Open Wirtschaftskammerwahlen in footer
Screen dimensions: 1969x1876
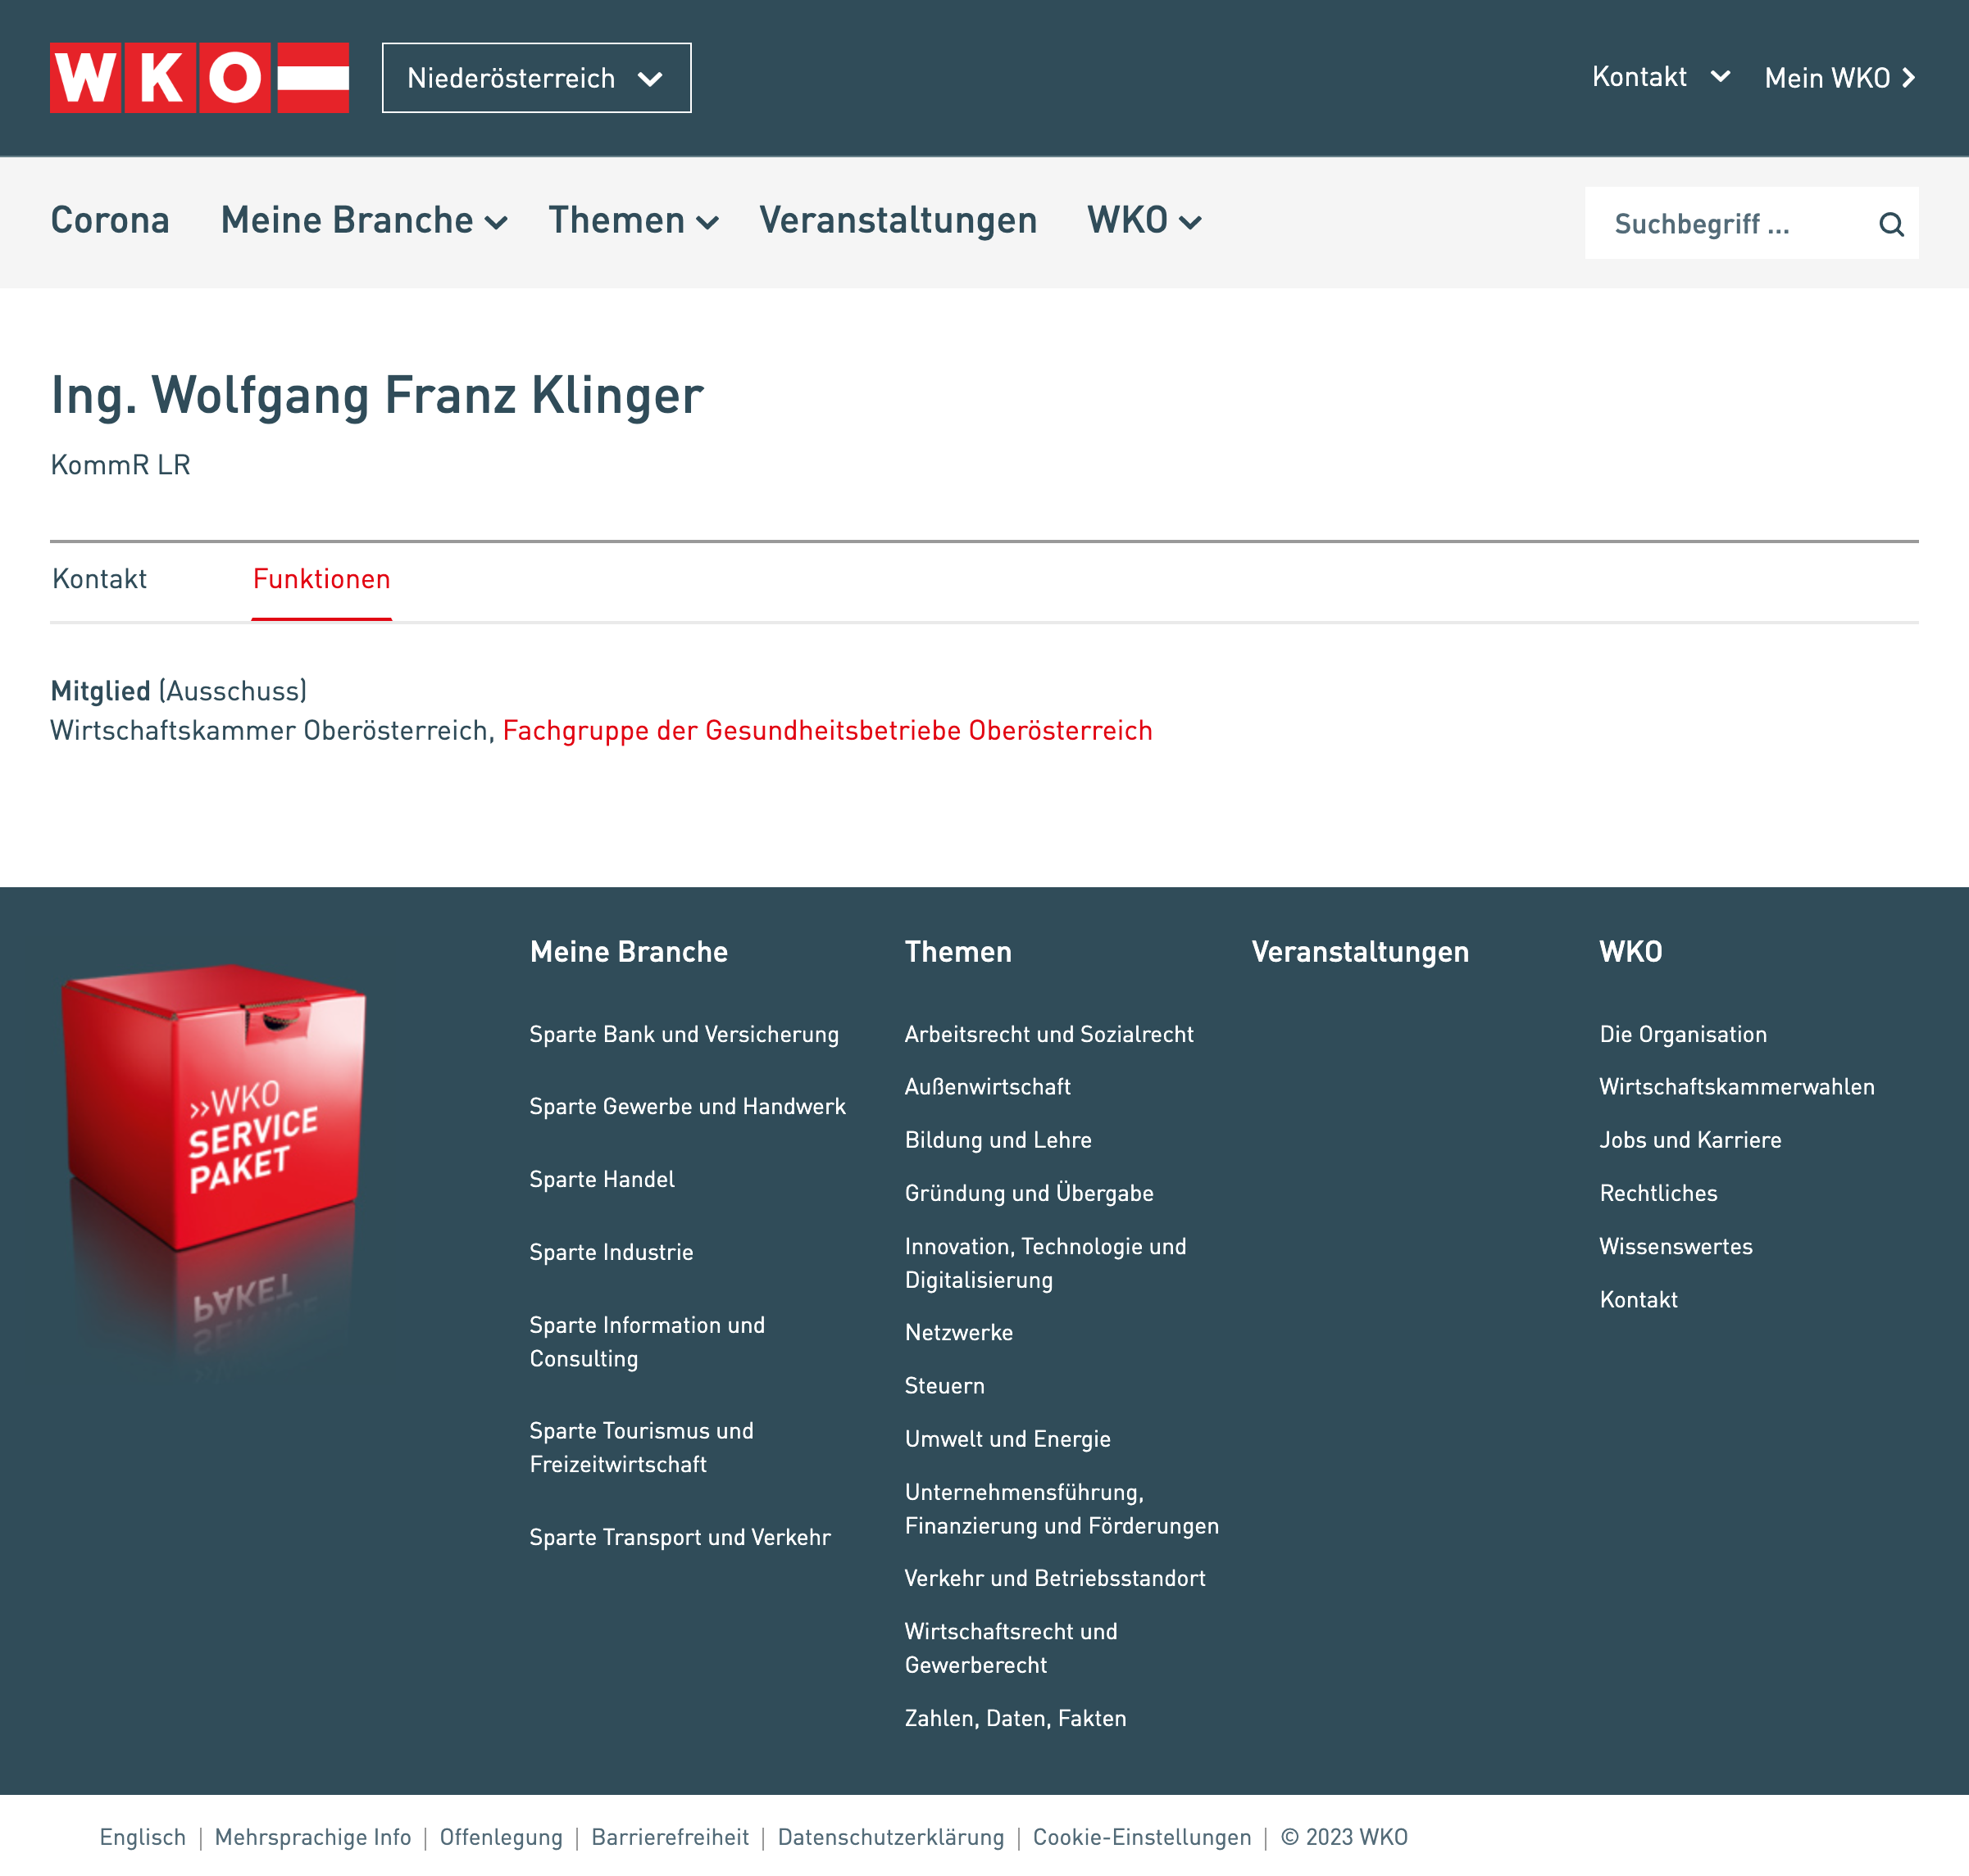1737,1087
